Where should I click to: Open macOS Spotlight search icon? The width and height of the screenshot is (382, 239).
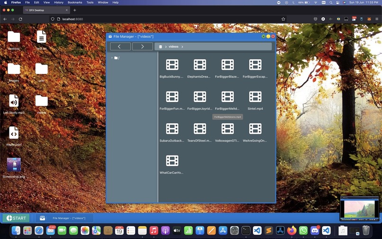(331, 2)
